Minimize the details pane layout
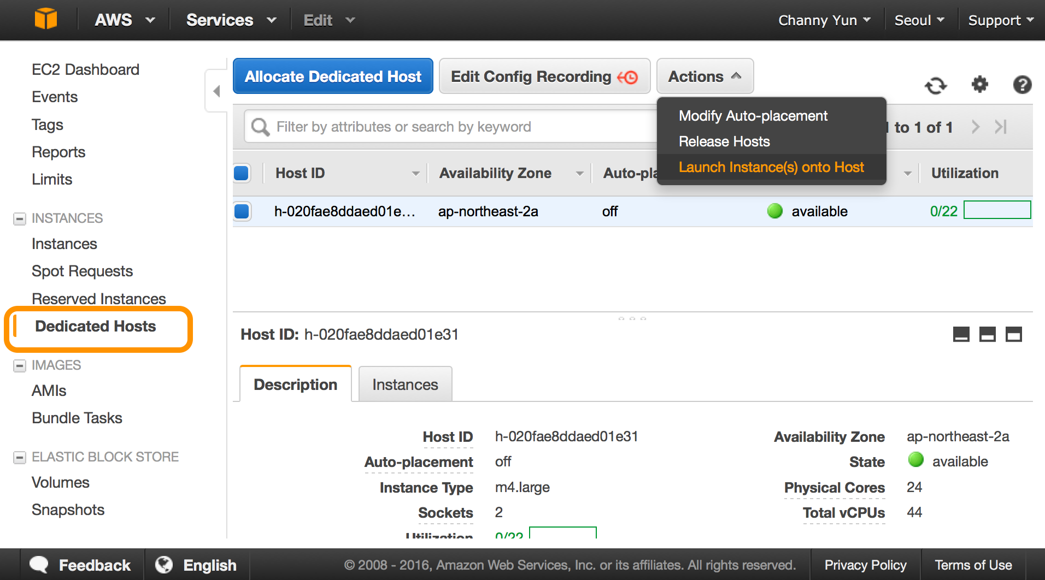The width and height of the screenshot is (1045, 580). (961, 334)
